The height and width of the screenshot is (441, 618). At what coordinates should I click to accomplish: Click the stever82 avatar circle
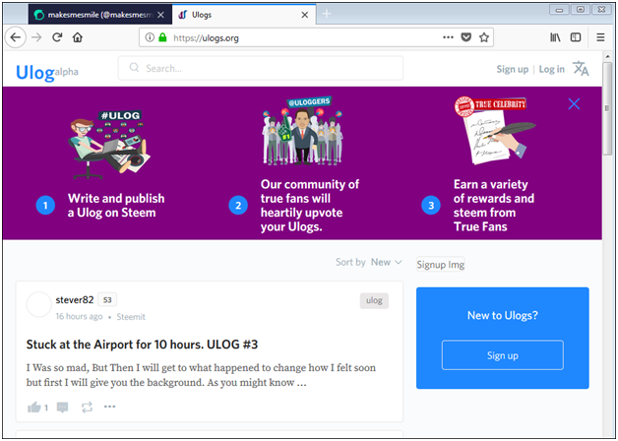coord(38,304)
